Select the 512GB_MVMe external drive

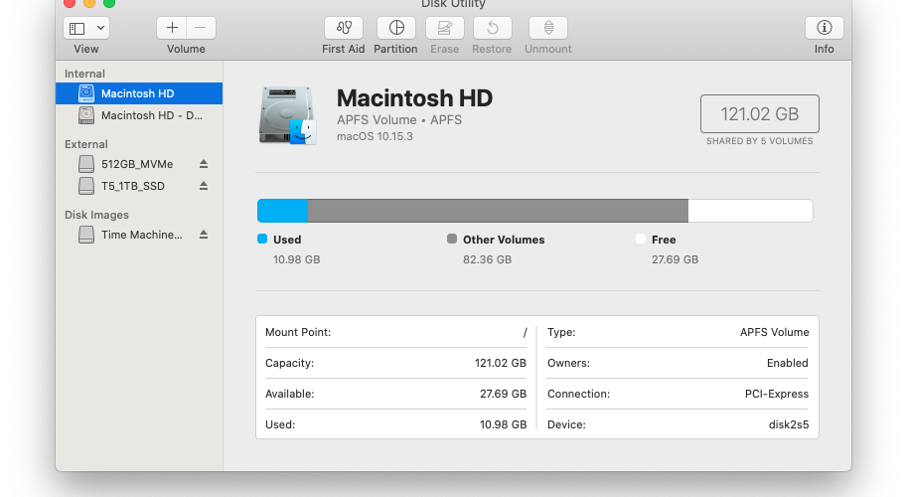137,164
